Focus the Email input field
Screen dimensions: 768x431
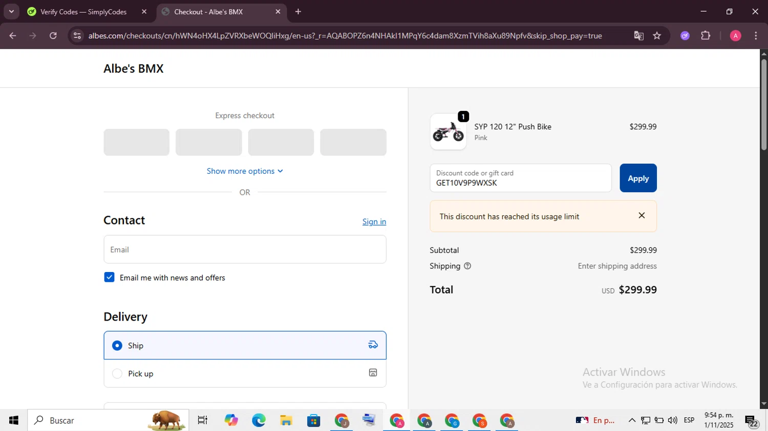pyautogui.click(x=245, y=249)
